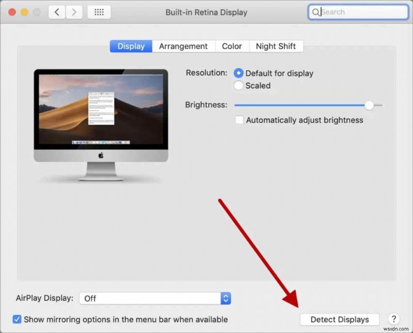Select Default for display resolution
413x333 pixels.
tap(239, 73)
